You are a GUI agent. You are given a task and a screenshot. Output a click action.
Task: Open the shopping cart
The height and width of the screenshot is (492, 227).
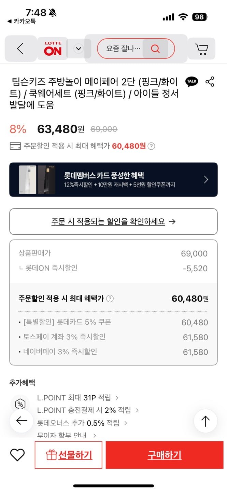pos(201,49)
